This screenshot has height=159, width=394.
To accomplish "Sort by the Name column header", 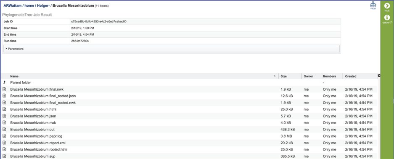I will 14,76.
